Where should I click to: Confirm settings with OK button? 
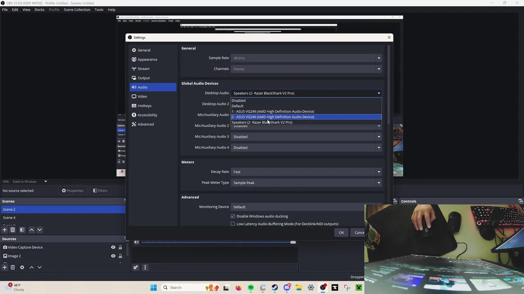click(341, 233)
